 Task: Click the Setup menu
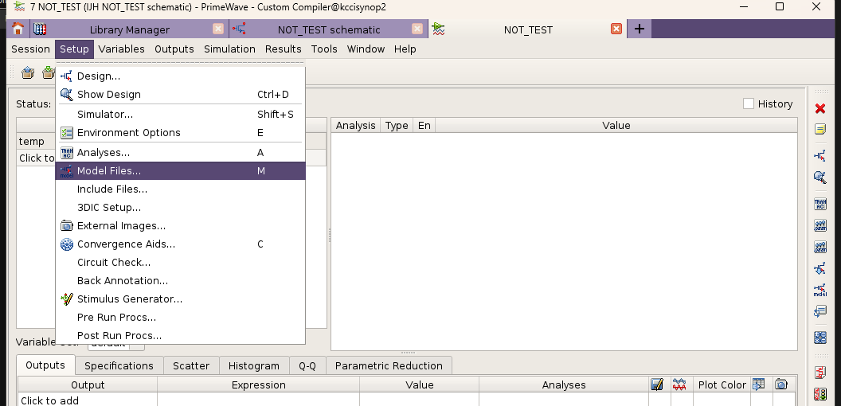[74, 49]
